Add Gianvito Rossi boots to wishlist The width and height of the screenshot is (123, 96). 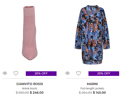click(16, 73)
